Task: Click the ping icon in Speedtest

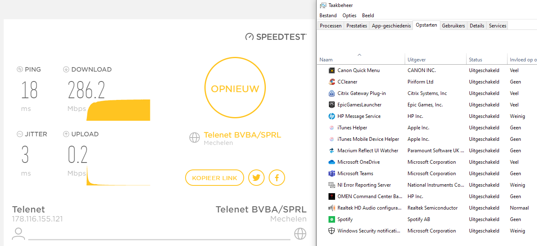Action: (x=20, y=70)
